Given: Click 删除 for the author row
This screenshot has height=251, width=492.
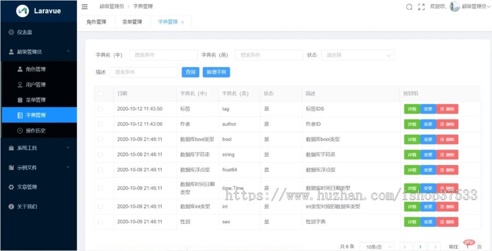Looking at the screenshot, I should tap(447, 124).
